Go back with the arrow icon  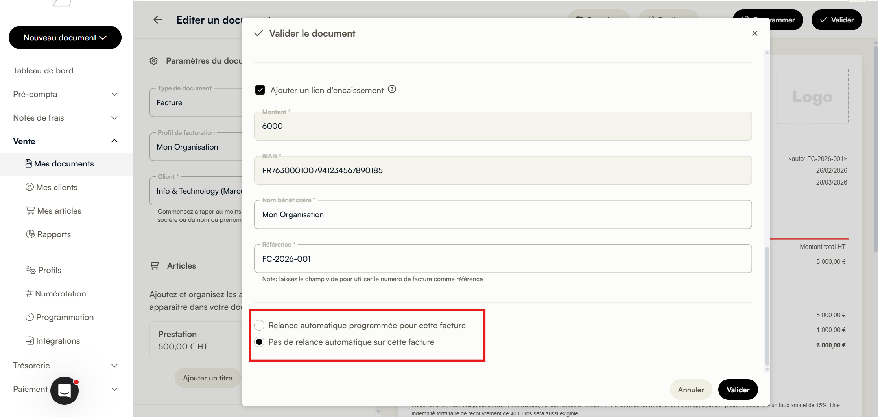tap(158, 20)
